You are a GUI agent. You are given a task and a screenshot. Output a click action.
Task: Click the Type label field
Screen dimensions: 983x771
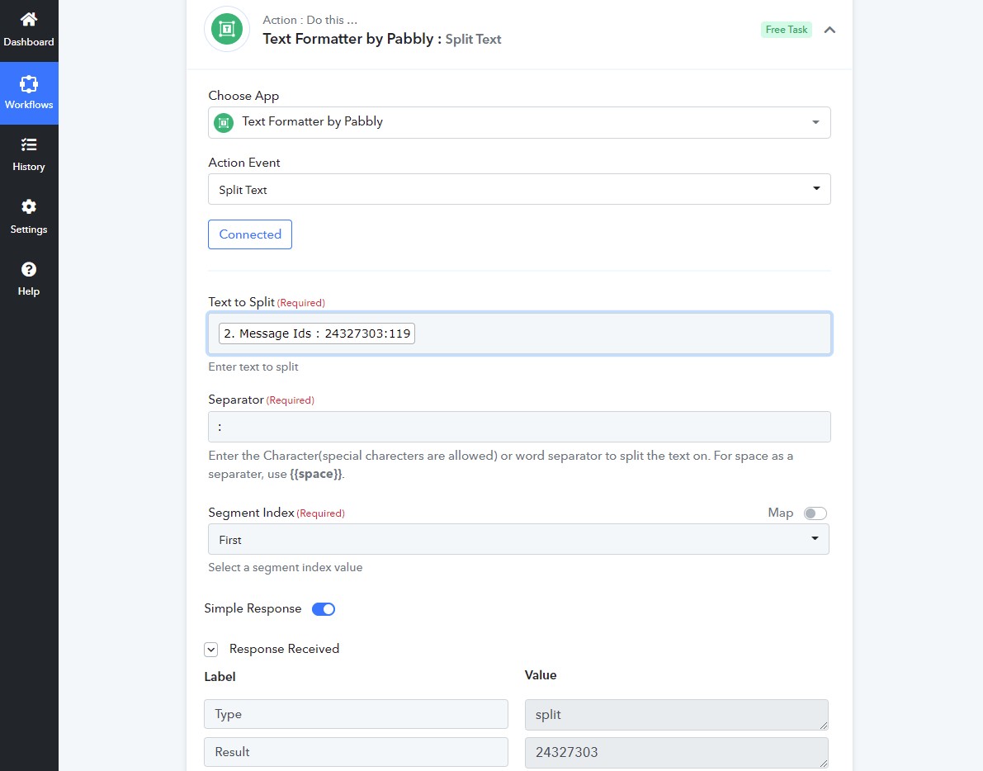[356, 714]
